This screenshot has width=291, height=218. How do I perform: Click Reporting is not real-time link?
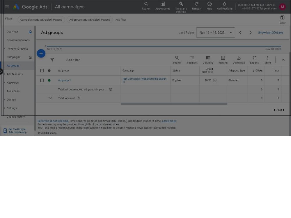pos(53,121)
